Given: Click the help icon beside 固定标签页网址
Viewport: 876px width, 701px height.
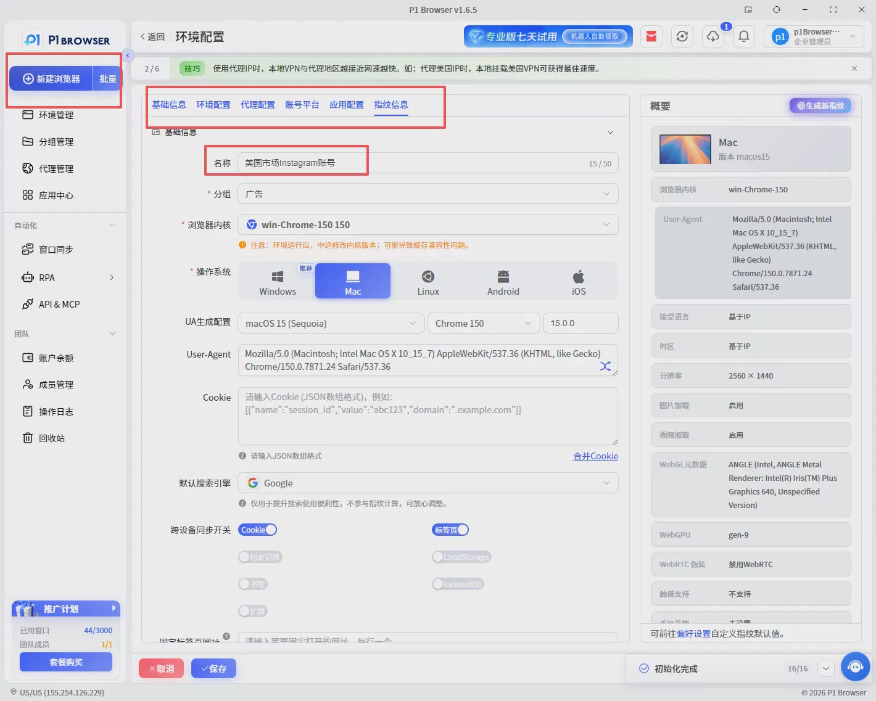Looking at the screenshot, I should pyautogui.click(x=226, y=636).
